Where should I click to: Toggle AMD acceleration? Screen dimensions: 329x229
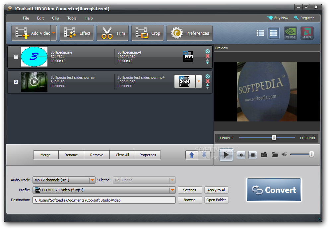tap(307, 33)
